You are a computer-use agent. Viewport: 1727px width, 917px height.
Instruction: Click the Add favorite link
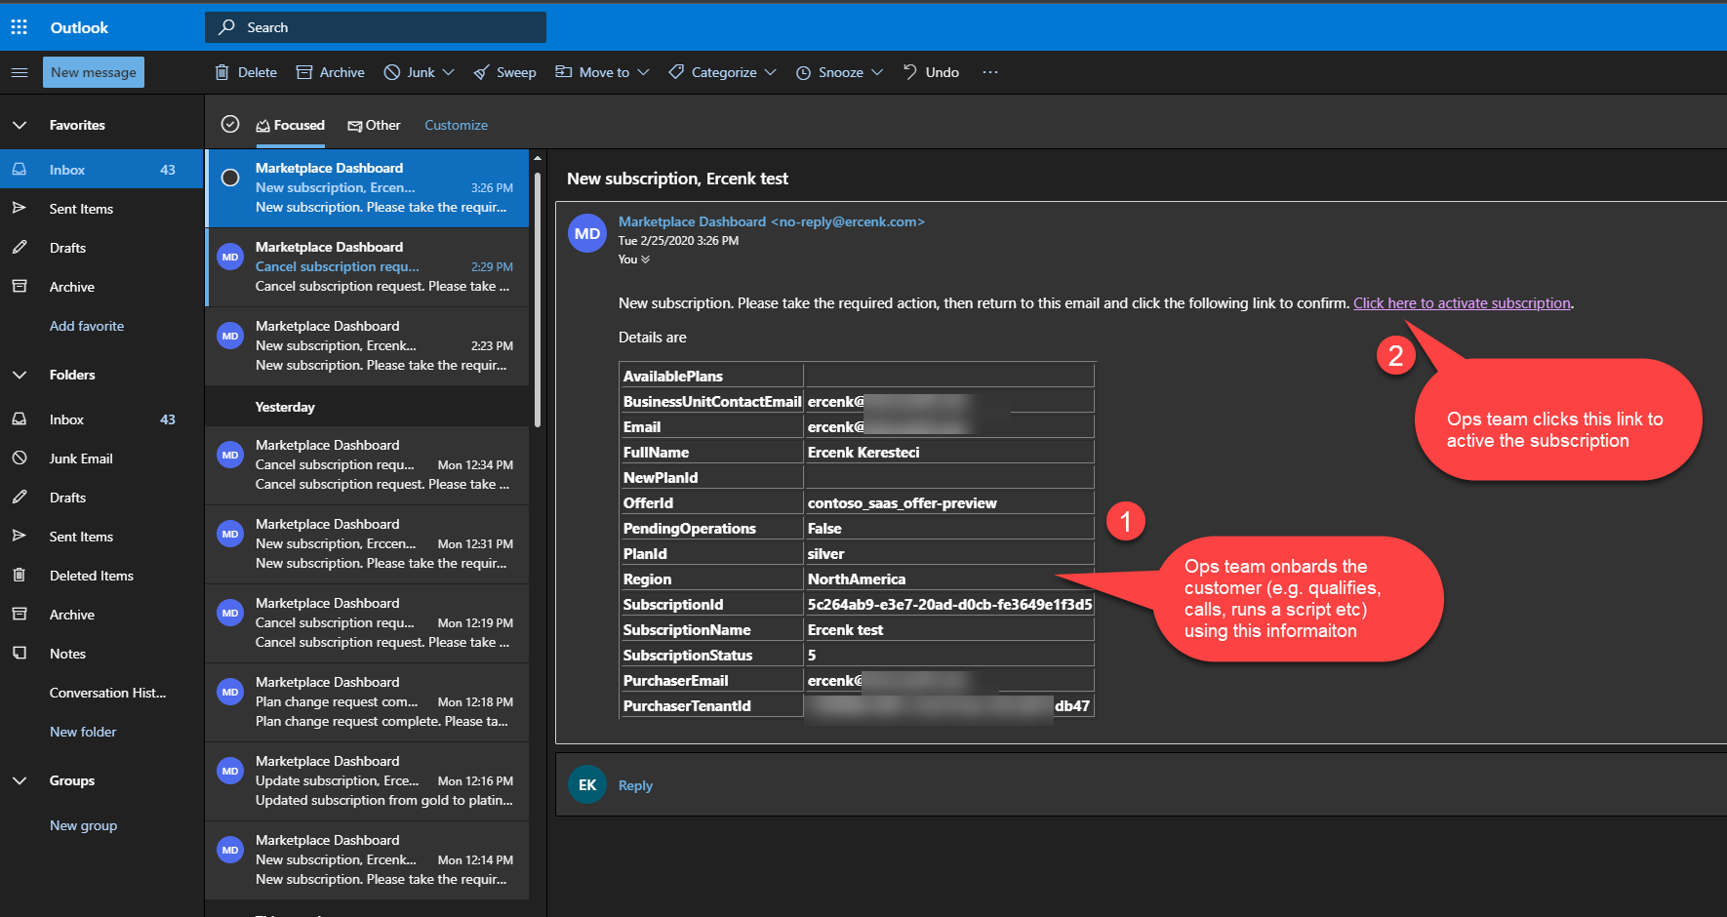(x=87, y=326)
